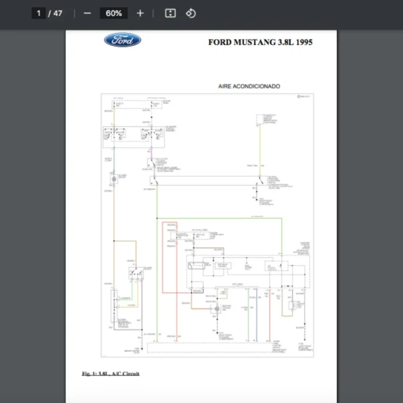
Task: Click the zoom in plus button
Action: (x=140, y=13)
